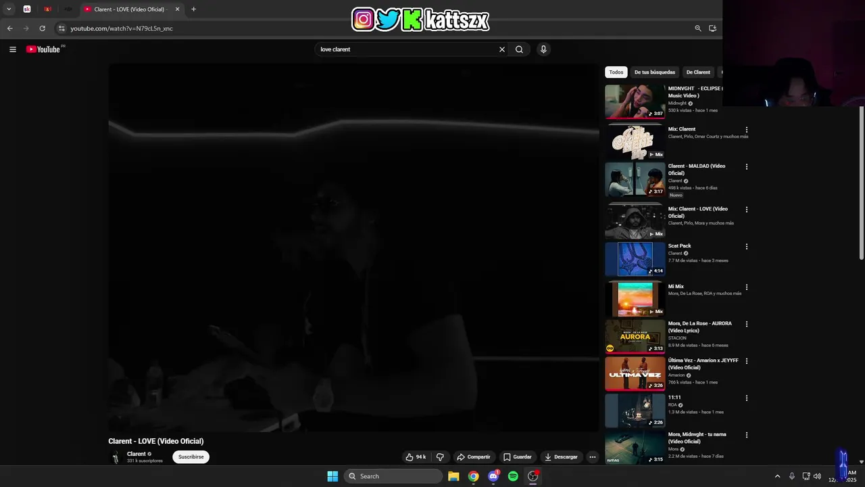Viewport: 865px width, 487px height.
Task: Click the YouTube search magnifier button
Action: [x=519, y=49]
